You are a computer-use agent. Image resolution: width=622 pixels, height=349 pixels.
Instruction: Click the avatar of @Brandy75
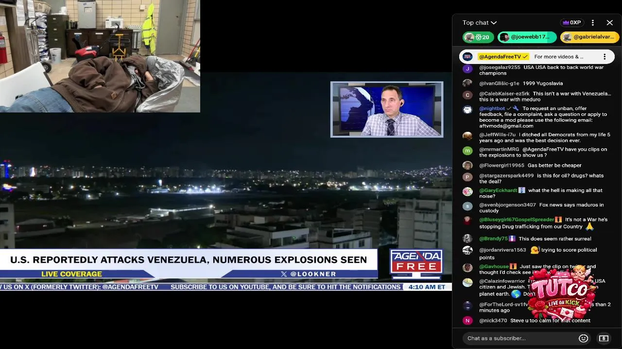[x=467, y=238]
